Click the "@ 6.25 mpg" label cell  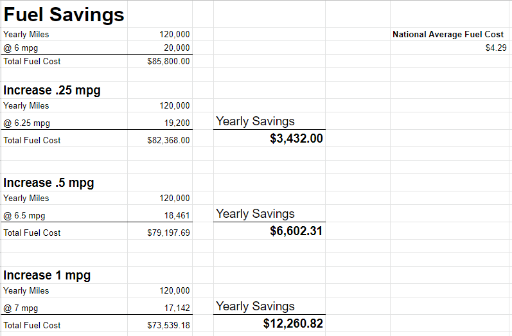click(26, 123)
